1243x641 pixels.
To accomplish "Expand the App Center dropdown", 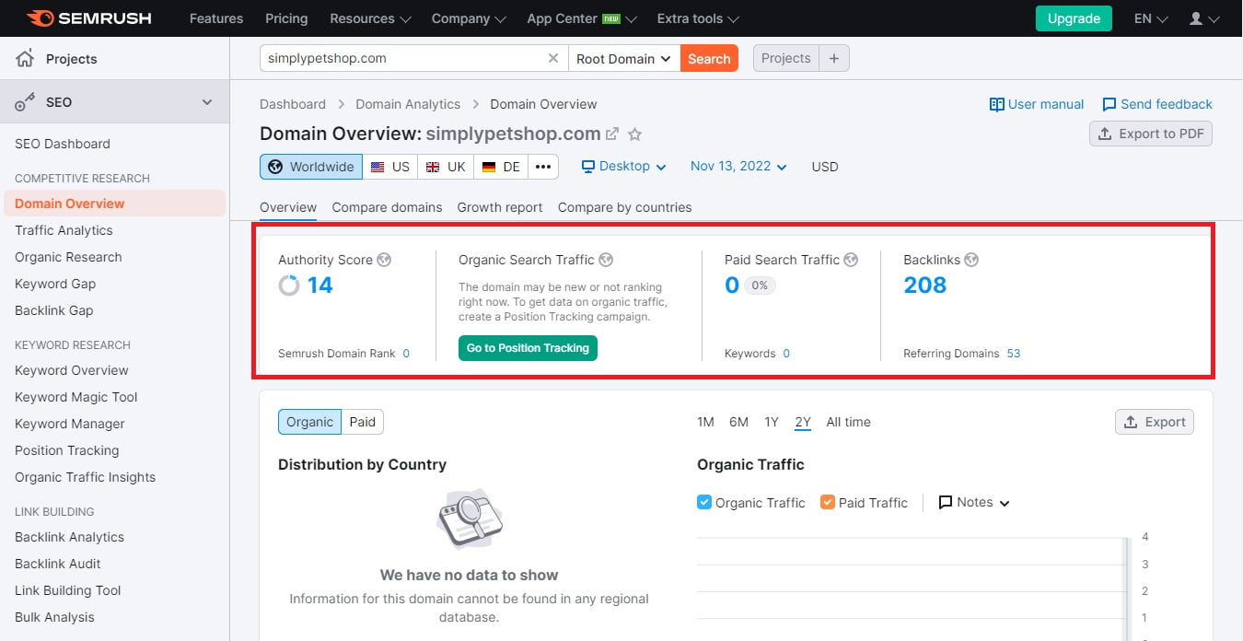I will (582, 18).
